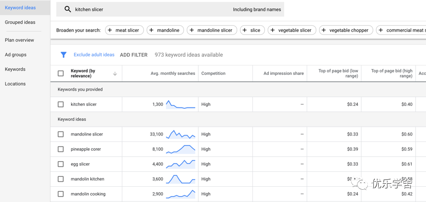
Task: Click the plus icon on mandoline chip
Action: [x=151, y=30]
